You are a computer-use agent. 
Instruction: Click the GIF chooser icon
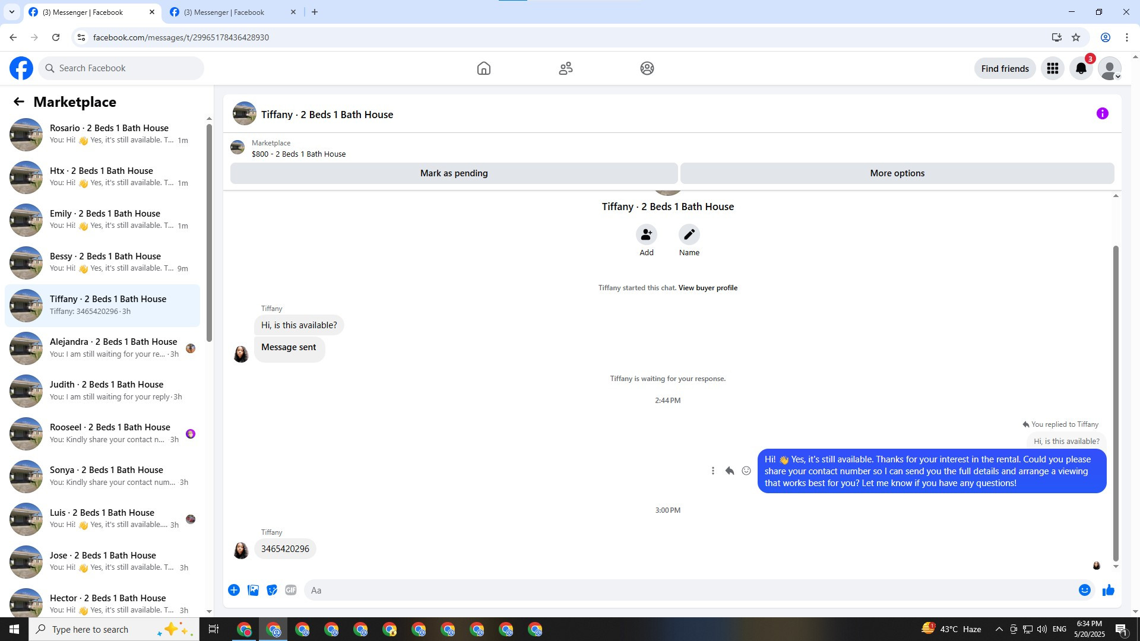pyautogui.click(x=290, y=590)
